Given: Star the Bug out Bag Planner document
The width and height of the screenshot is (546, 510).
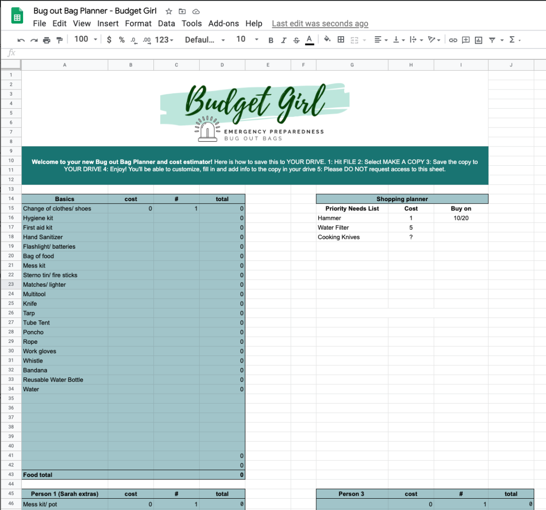Looking at the screenshot, I should click(169, 11).
